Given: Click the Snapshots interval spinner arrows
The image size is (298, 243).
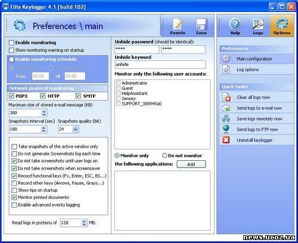Looking at the screenshot, I should (x=44, y=129).
